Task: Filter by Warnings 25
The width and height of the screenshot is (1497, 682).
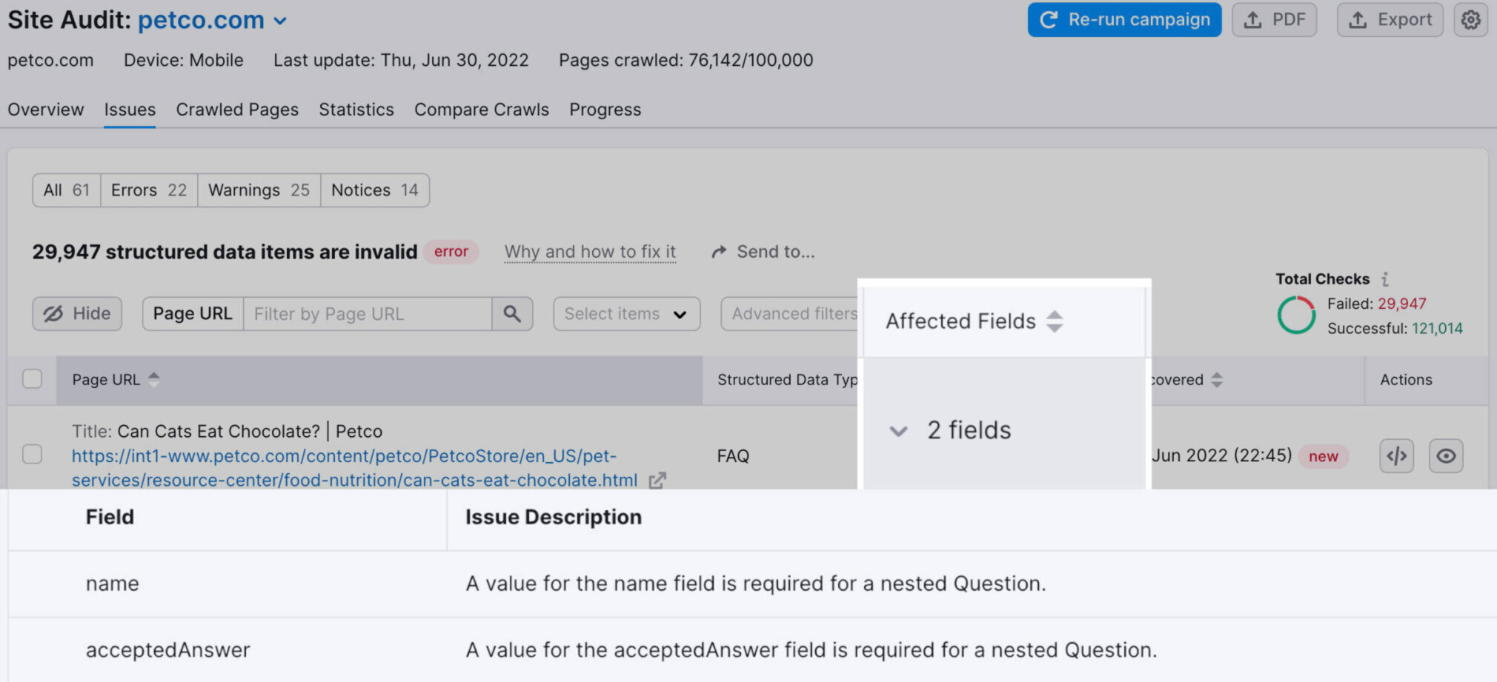Action: (x=259, y=190)
